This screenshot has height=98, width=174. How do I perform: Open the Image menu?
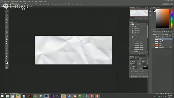[12, 1]
